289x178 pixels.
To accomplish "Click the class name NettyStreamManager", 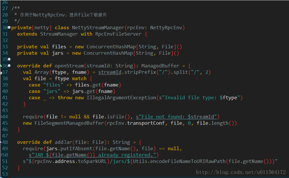I will pos(98,27).
